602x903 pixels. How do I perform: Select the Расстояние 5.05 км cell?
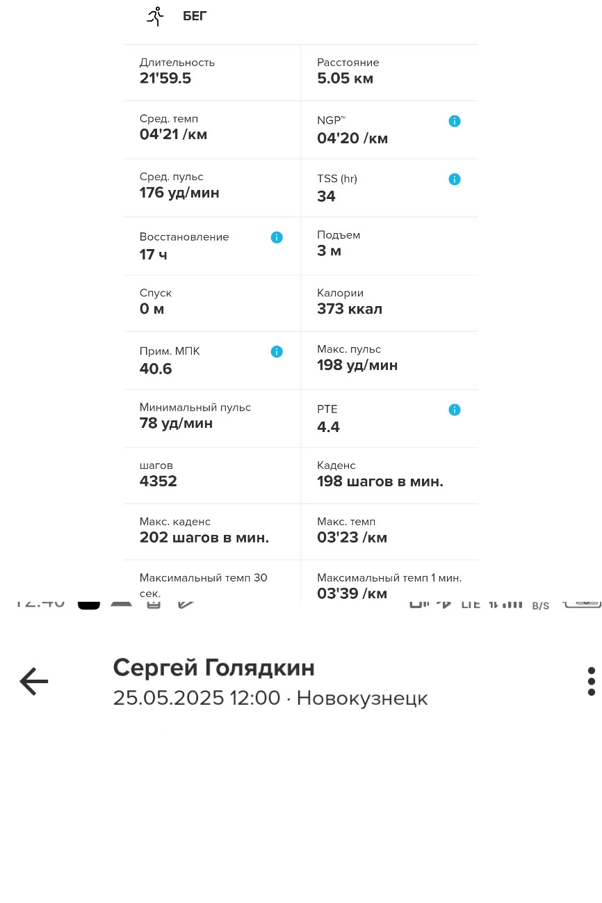point(389,72)
